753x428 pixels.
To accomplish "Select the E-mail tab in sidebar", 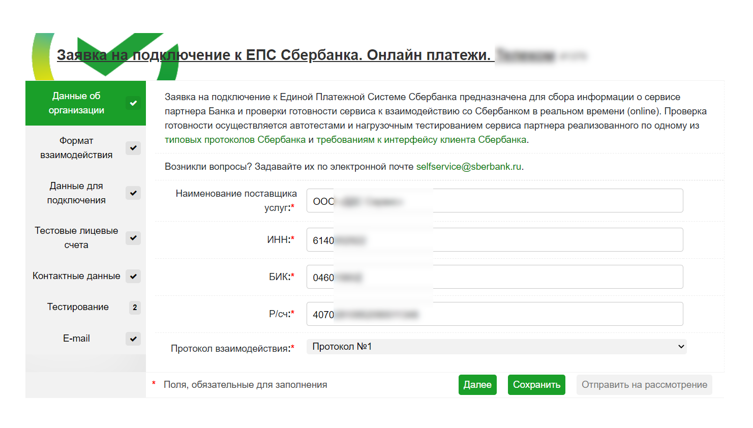I will point(76,339).
